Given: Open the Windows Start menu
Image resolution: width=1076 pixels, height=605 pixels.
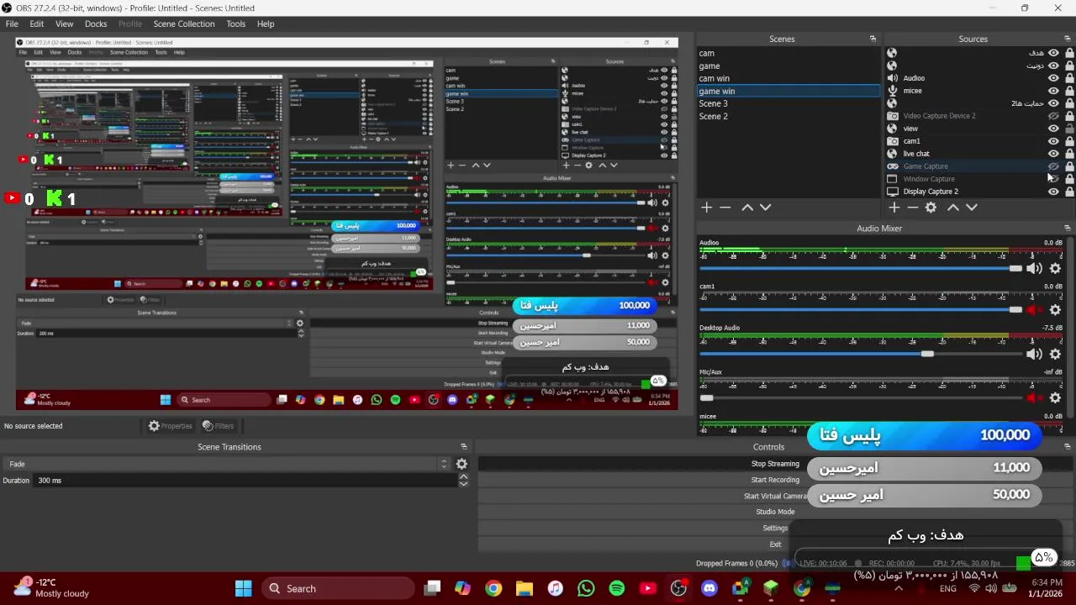Looking at the screenshot, I should pyautogui.click(x=244, y=588).
